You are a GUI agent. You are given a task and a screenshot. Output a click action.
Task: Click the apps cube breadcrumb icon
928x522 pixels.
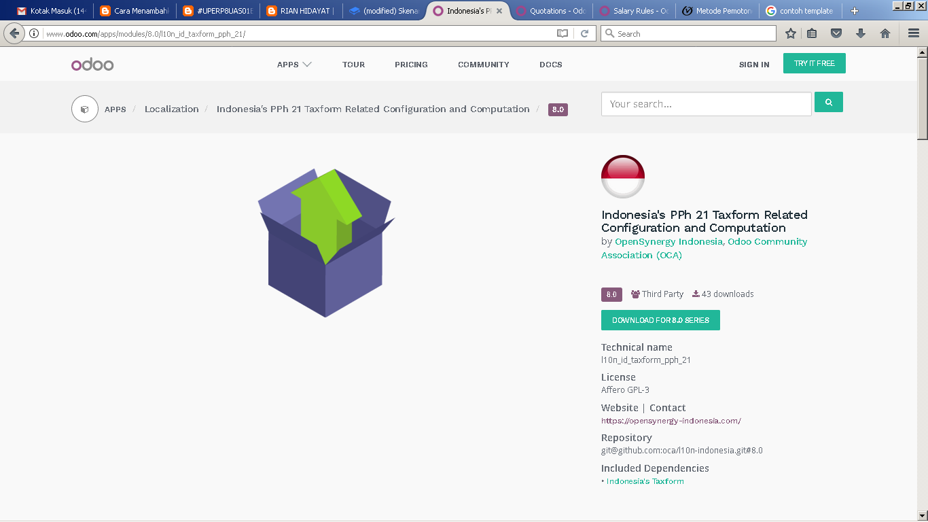(x=85, y=109)
